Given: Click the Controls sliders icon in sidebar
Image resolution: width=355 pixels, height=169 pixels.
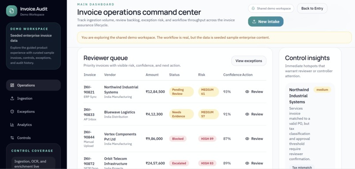Looking at the screenshot, I should coord(12,138).
